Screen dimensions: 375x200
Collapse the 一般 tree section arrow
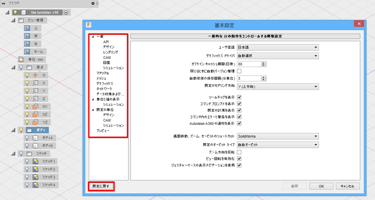point(93,37)
